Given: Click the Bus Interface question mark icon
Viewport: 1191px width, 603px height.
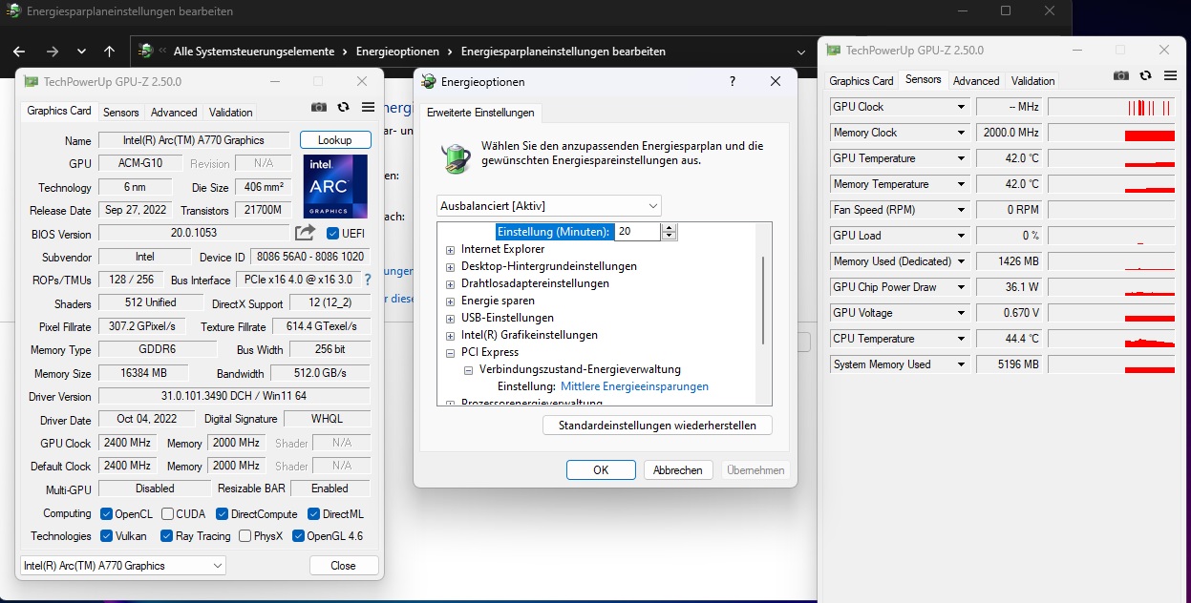Looking at the screenshot, I should tap(367, 280).
